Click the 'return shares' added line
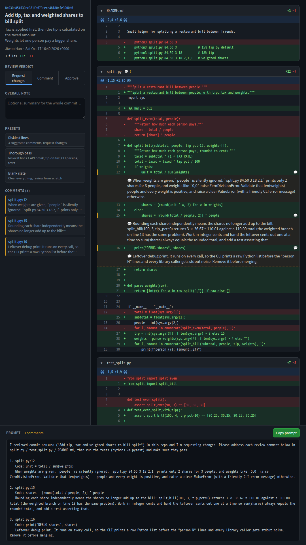The image size is (306, 545). 198,270
